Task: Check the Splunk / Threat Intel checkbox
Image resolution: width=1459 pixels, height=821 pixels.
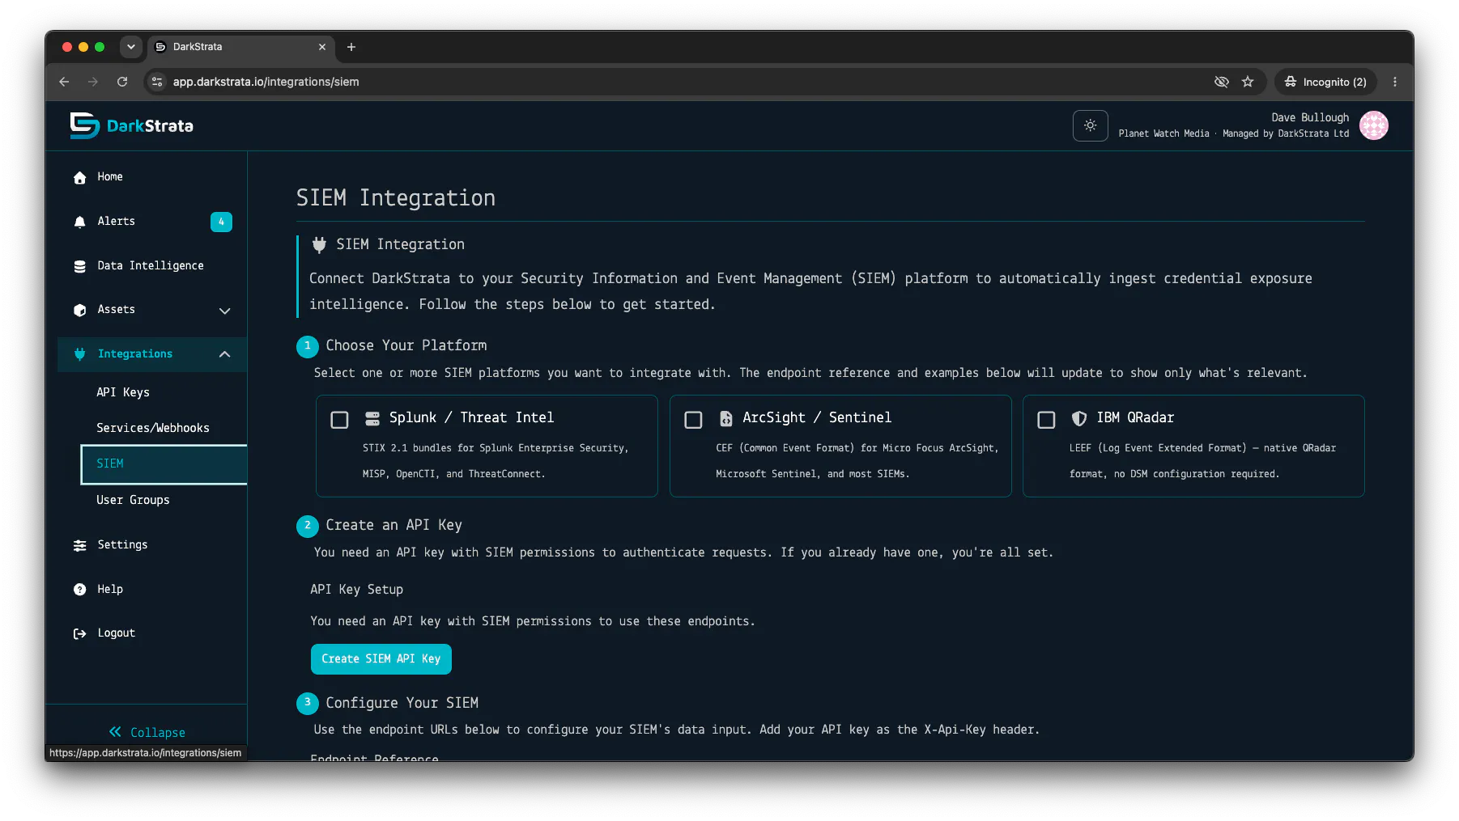Action: tap(339, 420)
